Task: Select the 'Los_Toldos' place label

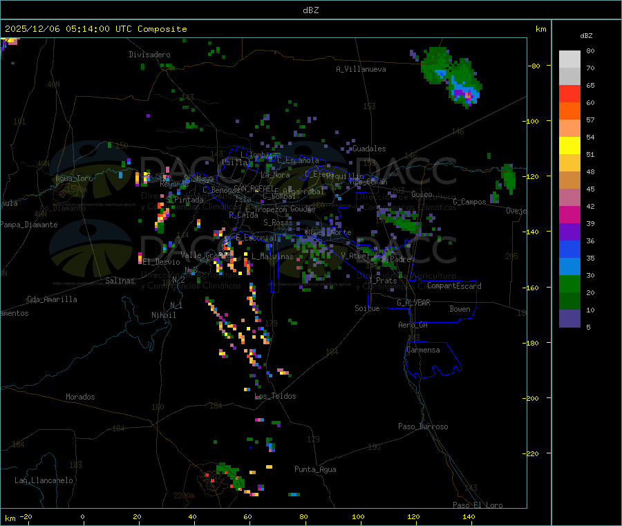Action: coord(275,396)
